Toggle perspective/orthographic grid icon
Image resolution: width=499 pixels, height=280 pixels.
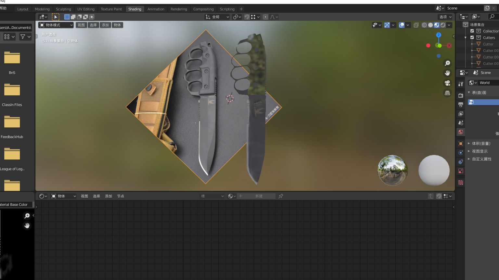point(447,93)
